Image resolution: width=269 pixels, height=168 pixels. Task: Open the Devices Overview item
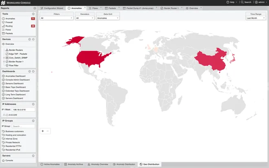[10, 44]
